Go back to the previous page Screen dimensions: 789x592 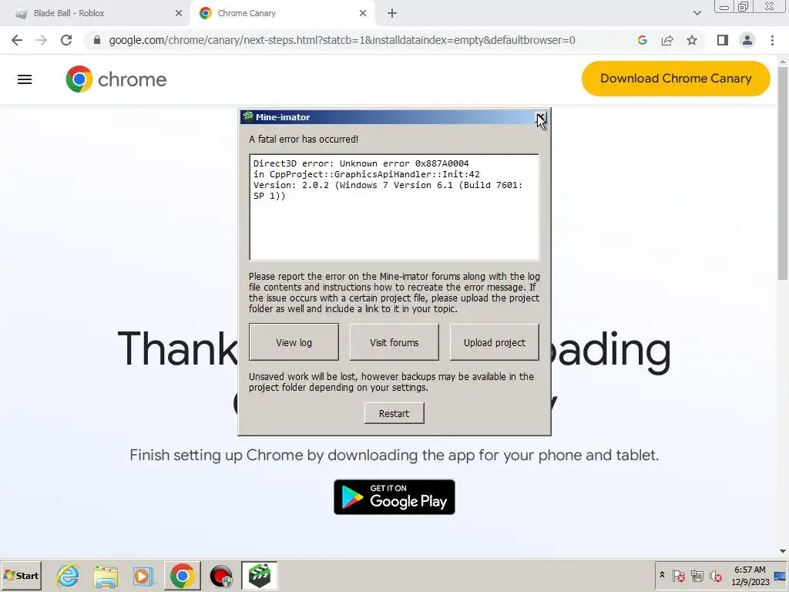pos(17,40)
